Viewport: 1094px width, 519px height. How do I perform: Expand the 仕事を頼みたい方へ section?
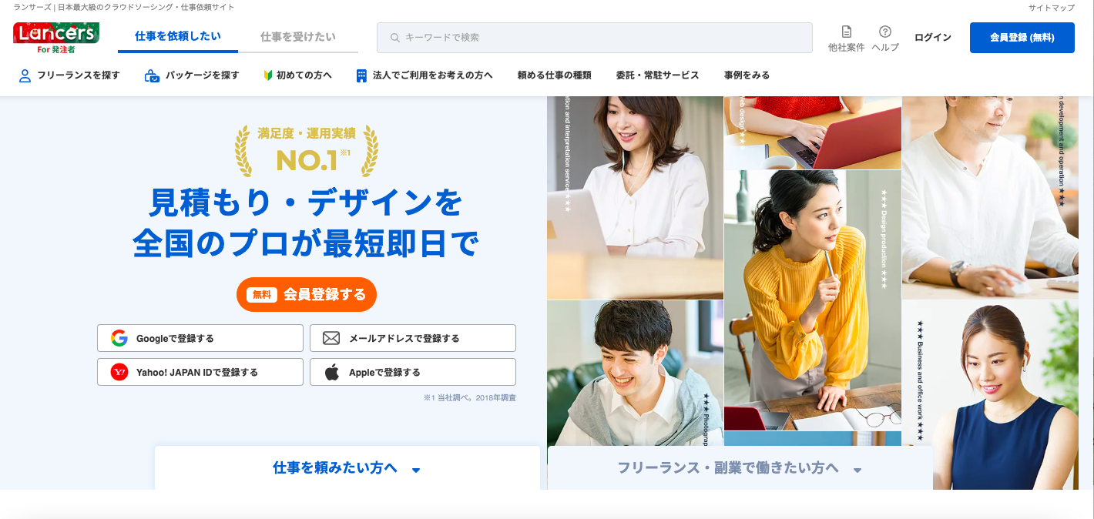click(x=347, y=467)
